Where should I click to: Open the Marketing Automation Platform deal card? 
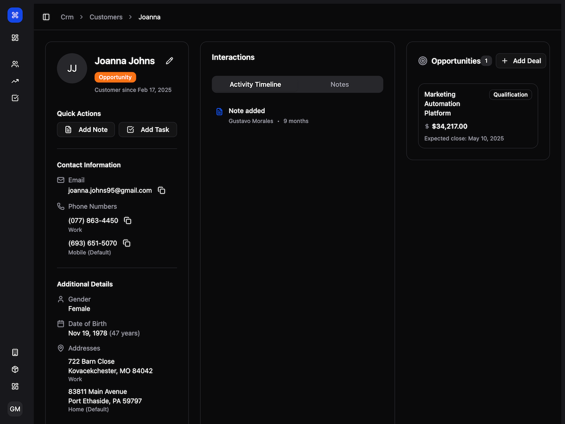pos(477,116)
